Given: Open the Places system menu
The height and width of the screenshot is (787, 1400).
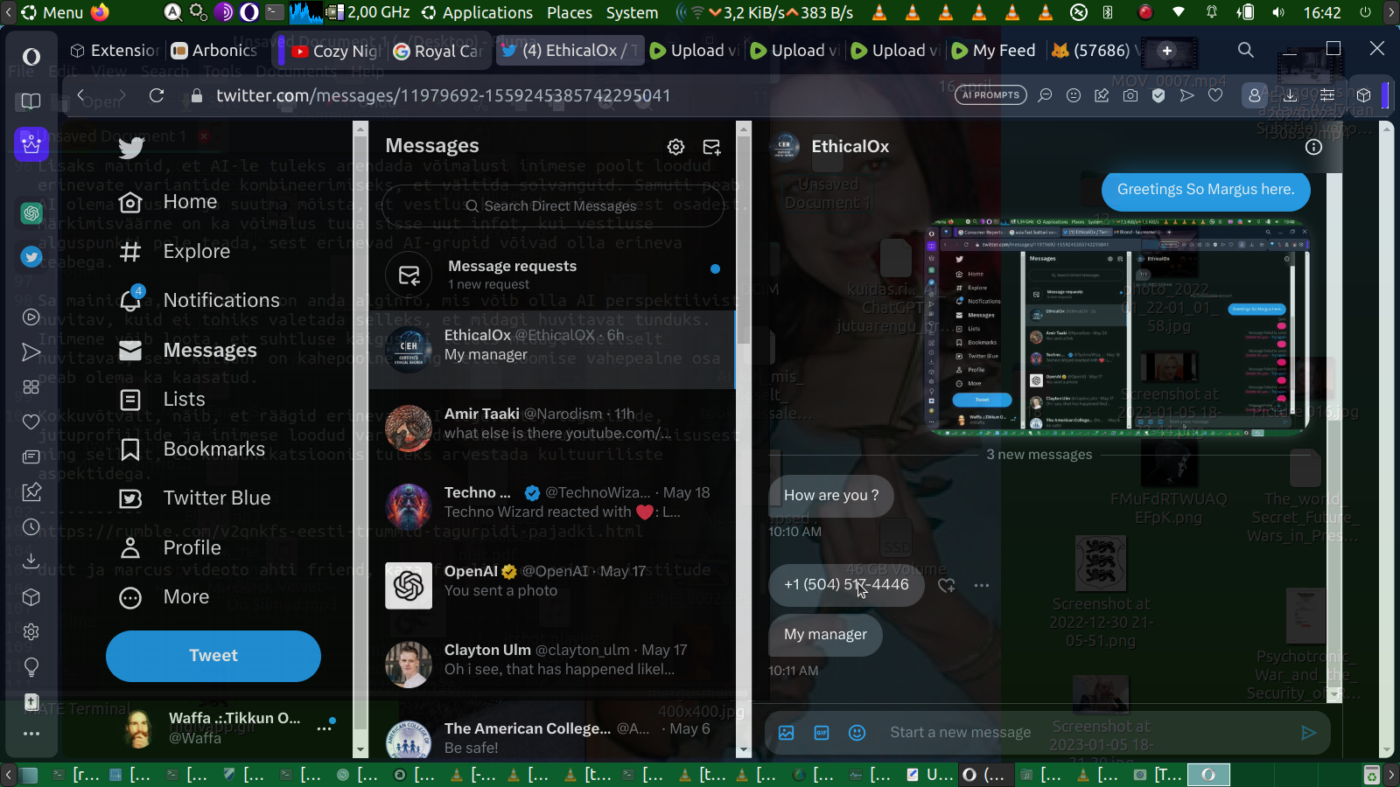Looking at the screenshot, I should (570, 12).
